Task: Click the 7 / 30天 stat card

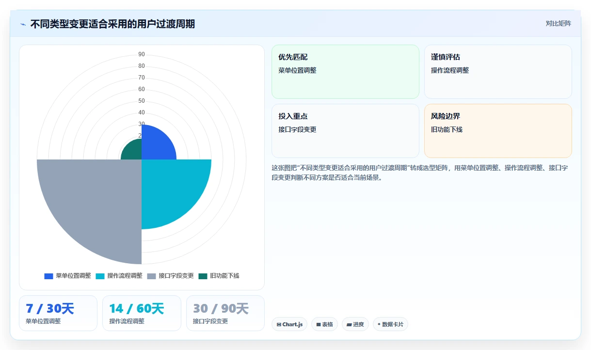Action: (58, 313)
